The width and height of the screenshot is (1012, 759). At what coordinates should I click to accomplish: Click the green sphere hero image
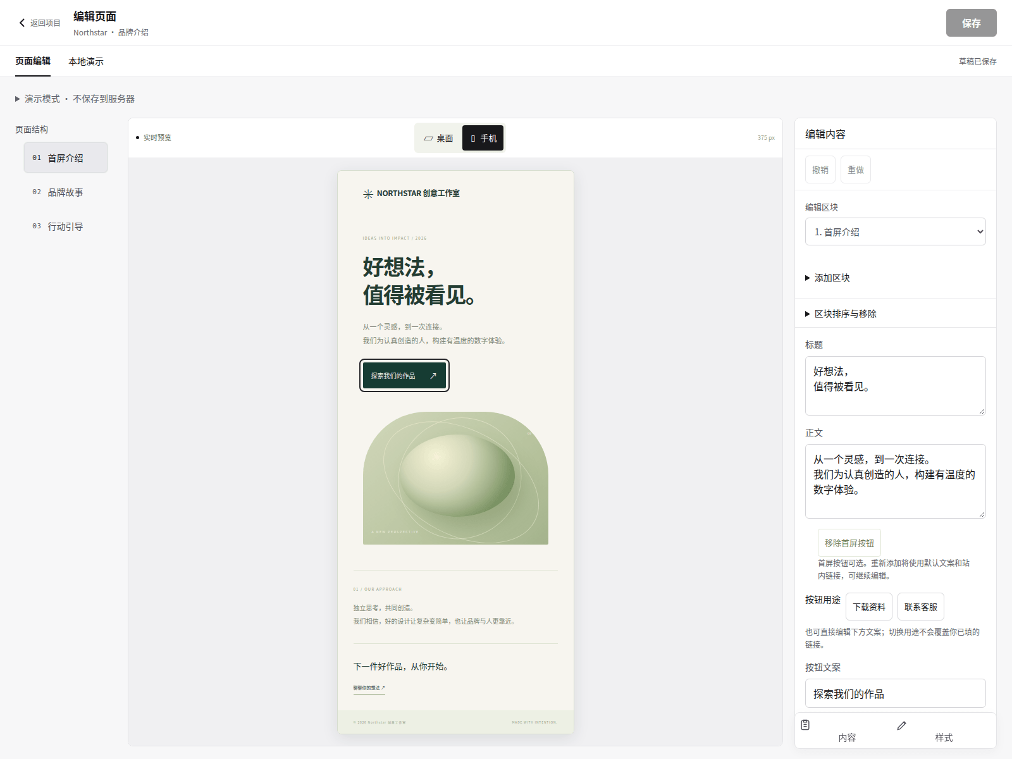click(x=455, y=478)
